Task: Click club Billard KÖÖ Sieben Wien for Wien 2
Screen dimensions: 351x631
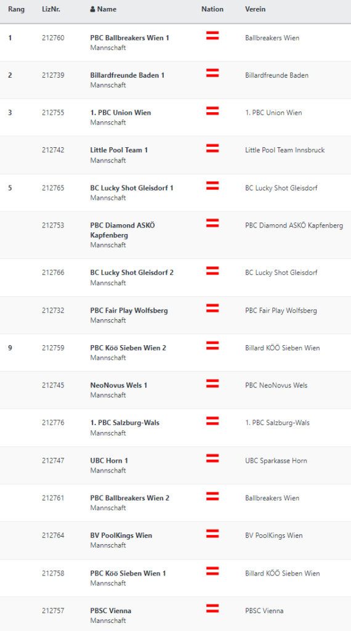Action: coord(283,348)
